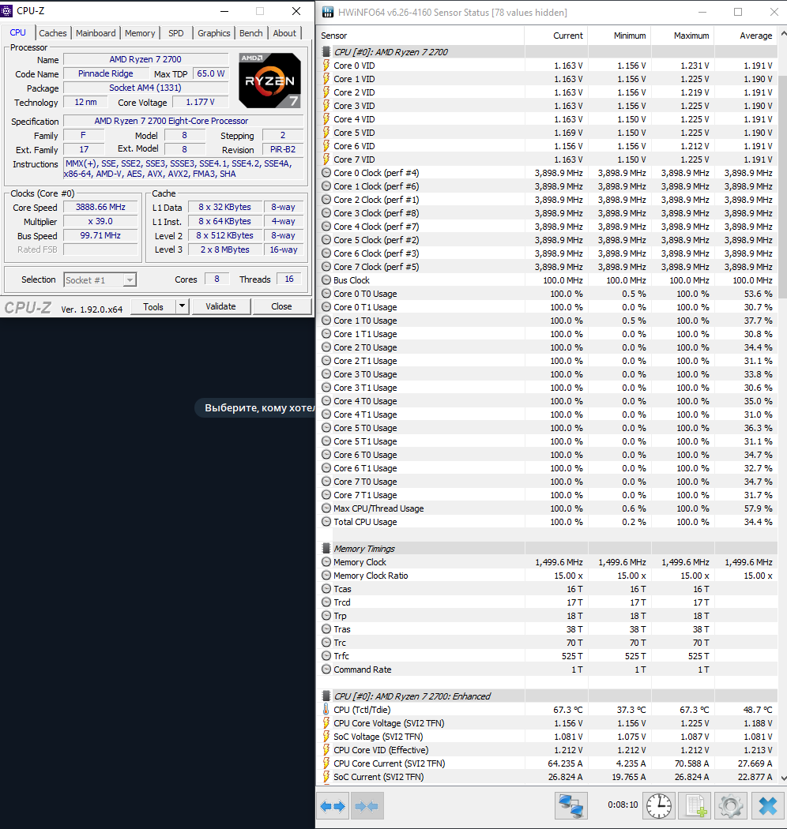787x829 pixels.
Task: Click HWiNFO scrollbar up arrow
Action: pyautogui.click(x=783, y=34)
